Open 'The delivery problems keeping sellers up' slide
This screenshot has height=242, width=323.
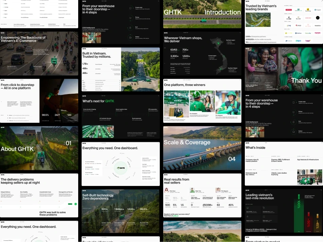click(x=39, y=195)
